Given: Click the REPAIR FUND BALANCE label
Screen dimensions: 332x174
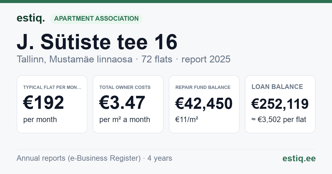Looking at the screenshot, I should pos(203,87).
